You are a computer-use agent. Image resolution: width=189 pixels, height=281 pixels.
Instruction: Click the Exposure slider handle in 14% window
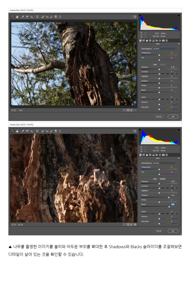coord(159,69)
